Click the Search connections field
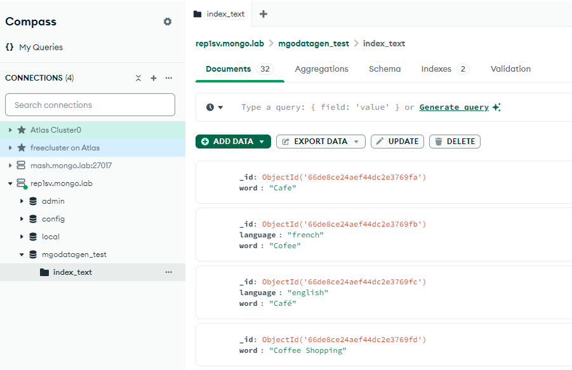Image resolution: width=572 pixels, height=370 pixels. pos(90,105)
